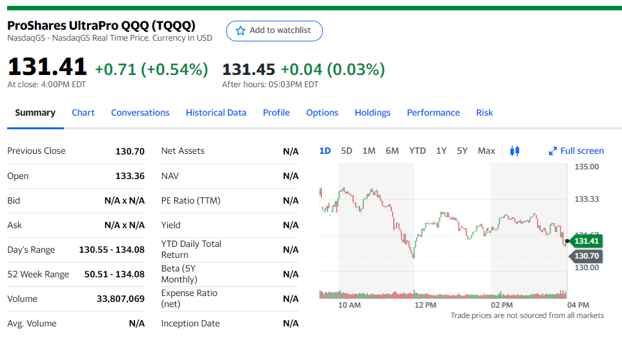Open the Holdings tab
The image size is (622, 340).
pyautogui.click(x=373, y=113)
